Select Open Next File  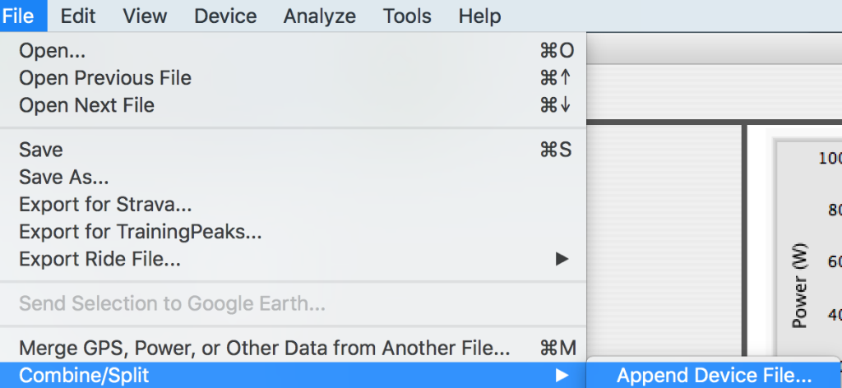pyautogui.click(x=86, y=105)
